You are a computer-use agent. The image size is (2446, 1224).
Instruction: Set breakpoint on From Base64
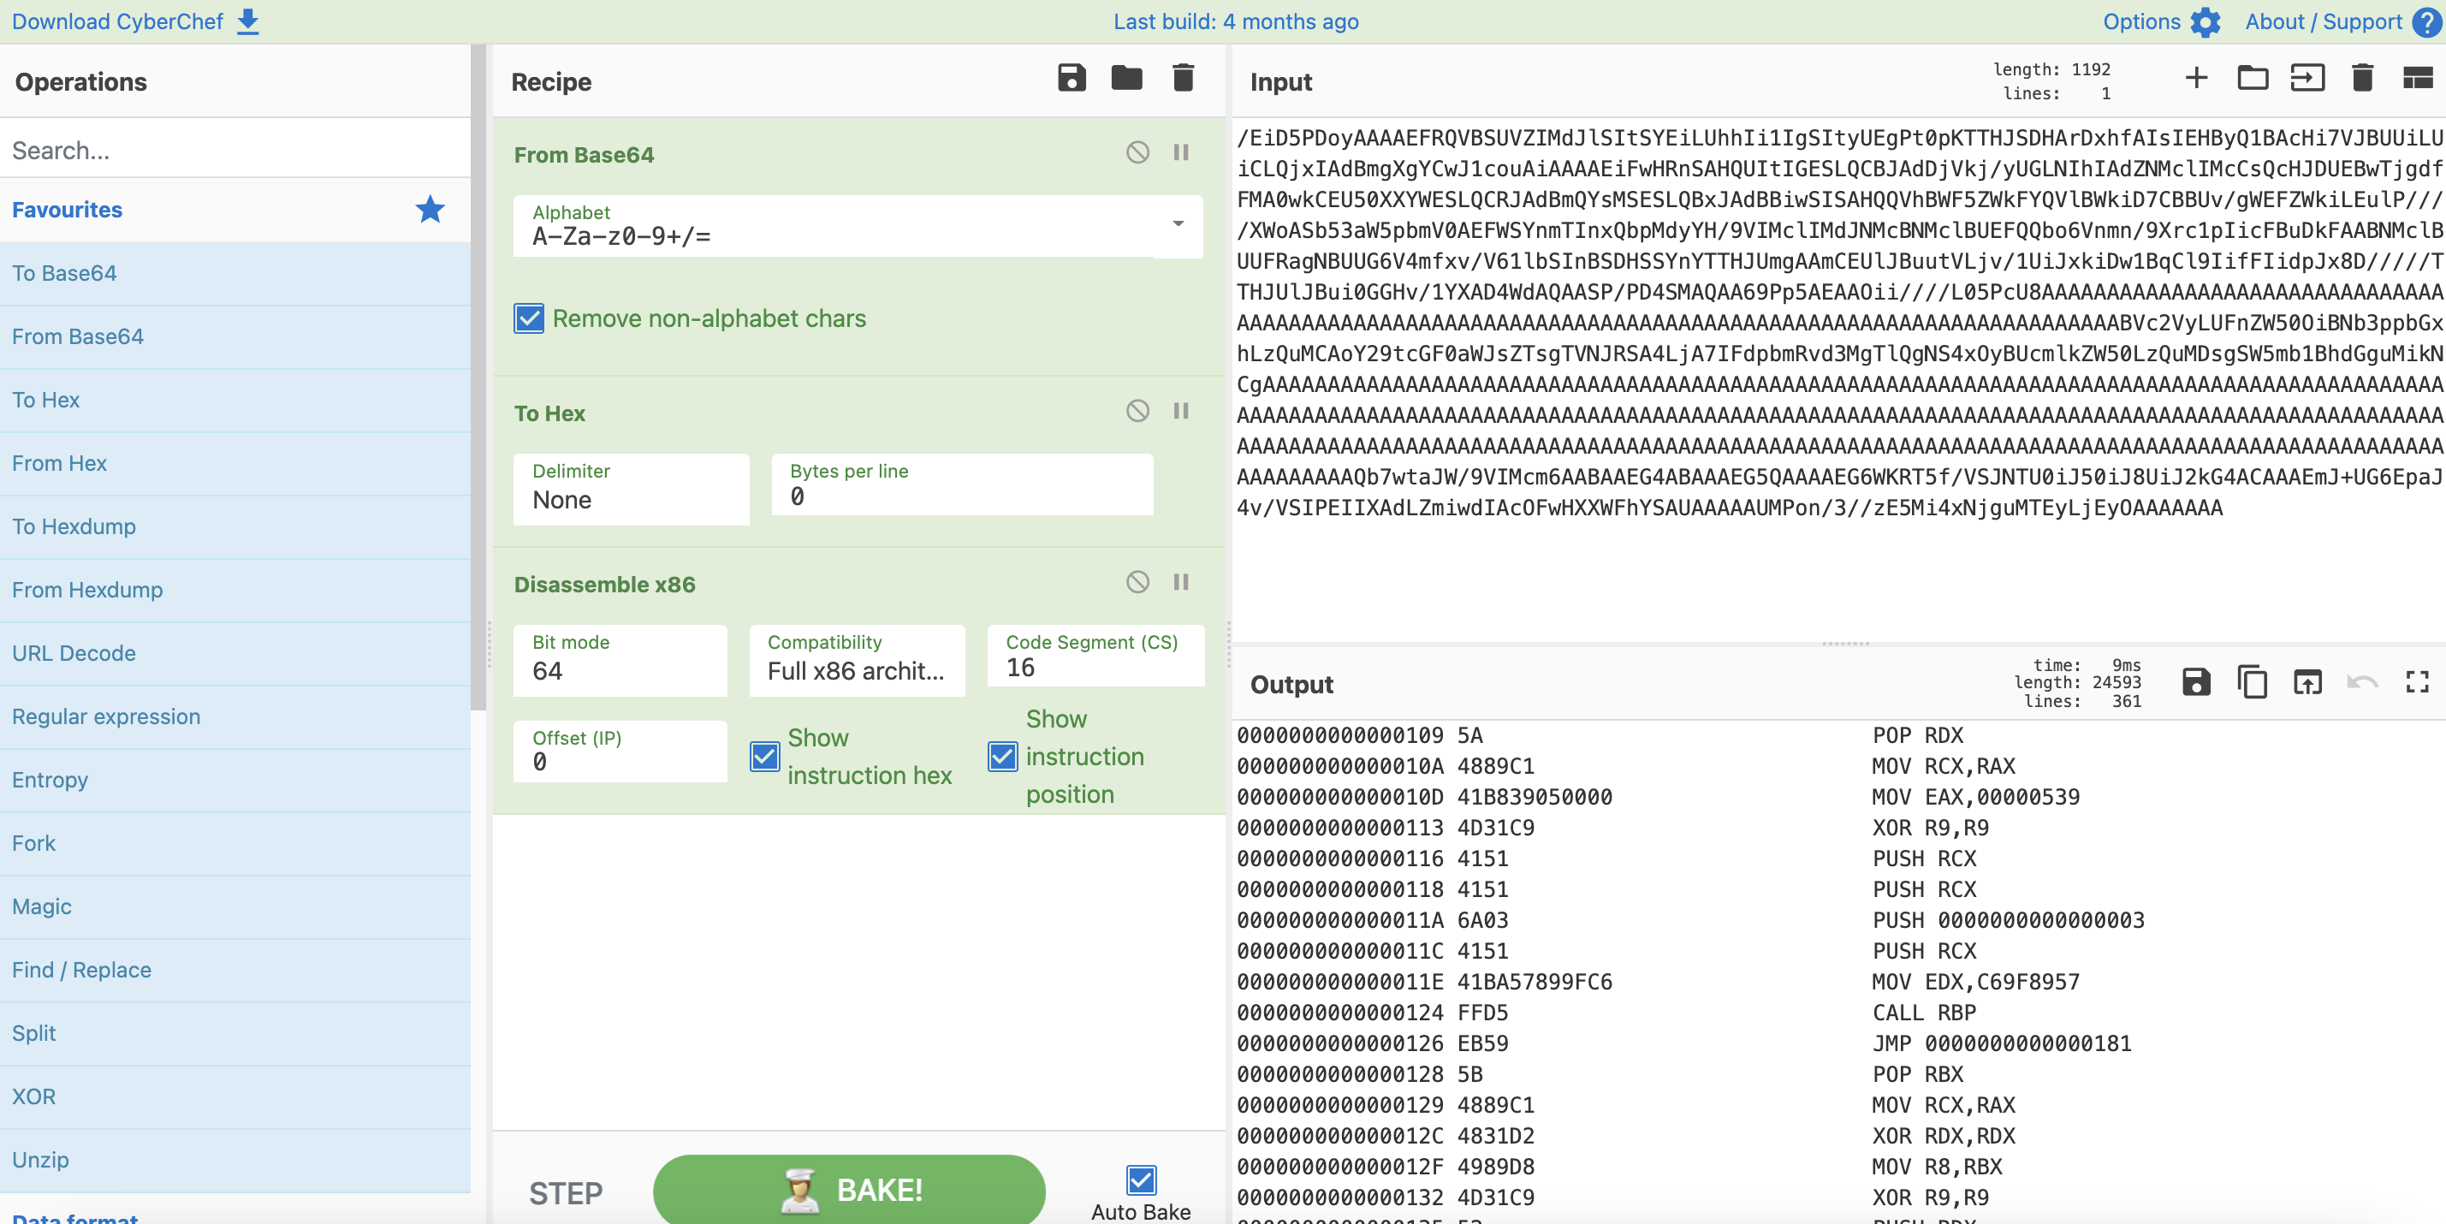pos(1181,152)
